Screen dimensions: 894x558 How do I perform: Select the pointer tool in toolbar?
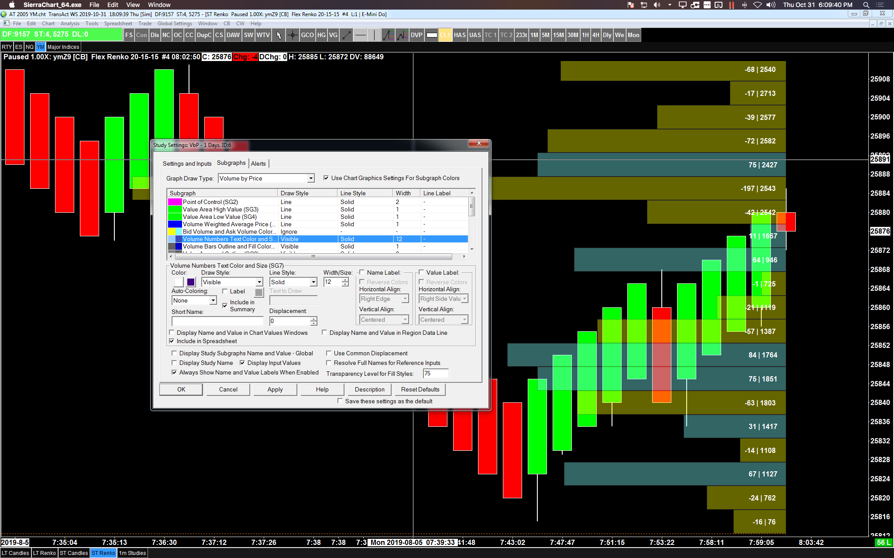point(279,35)
